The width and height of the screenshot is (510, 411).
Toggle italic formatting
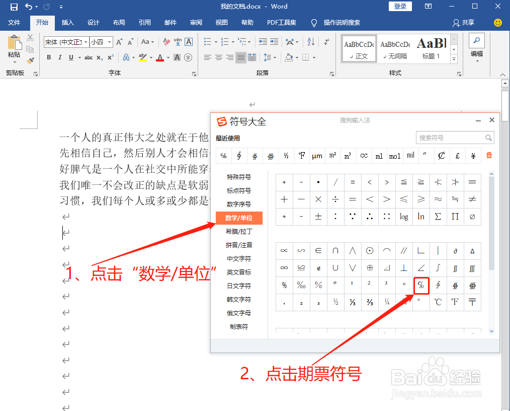[60, 57]
